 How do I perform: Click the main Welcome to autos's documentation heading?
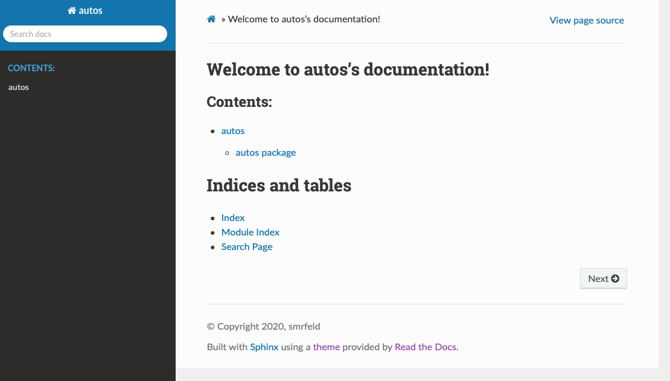[348, 69]
